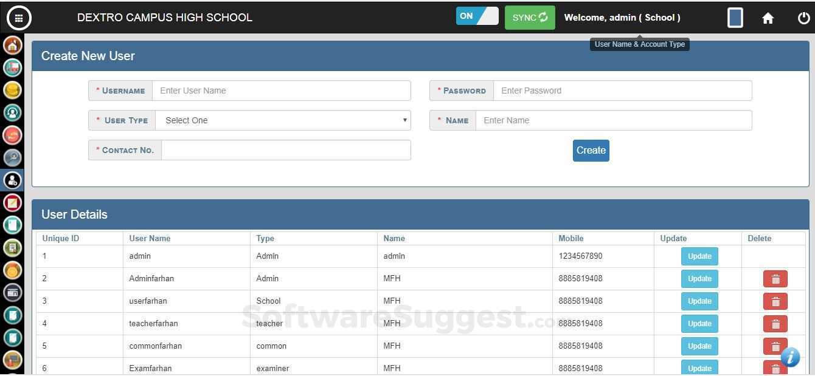Click the blue info icon at bottom right
The image size is (815, 376).
[790, 358]
